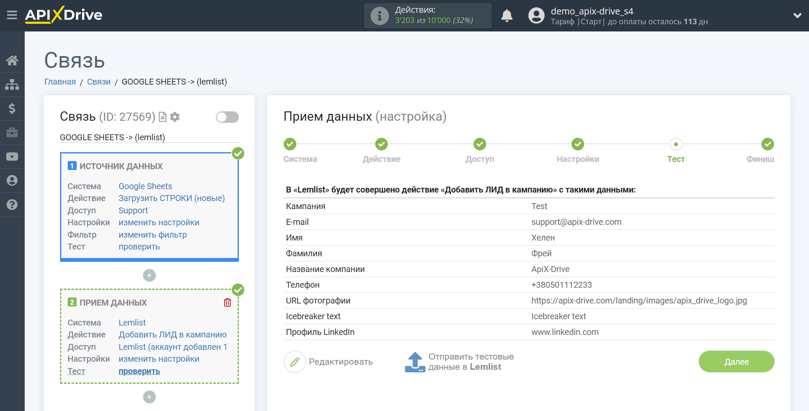
Task: Open Support access link
Action: click(x=133, y=210)
